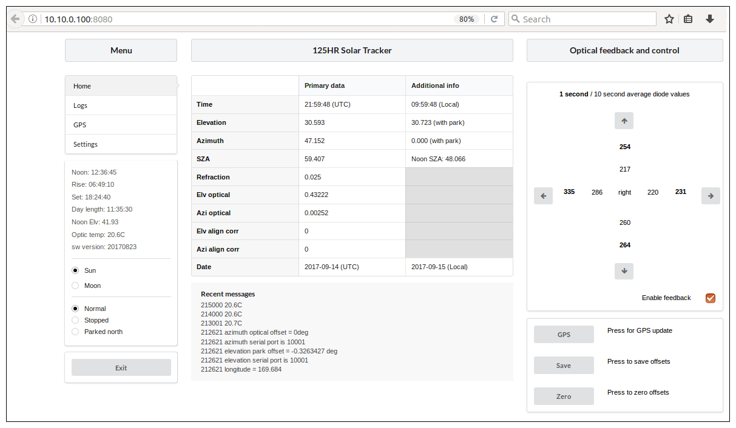This screenshot has height=428, width=736.
Task: Click the Exit button
Action: 121,368
